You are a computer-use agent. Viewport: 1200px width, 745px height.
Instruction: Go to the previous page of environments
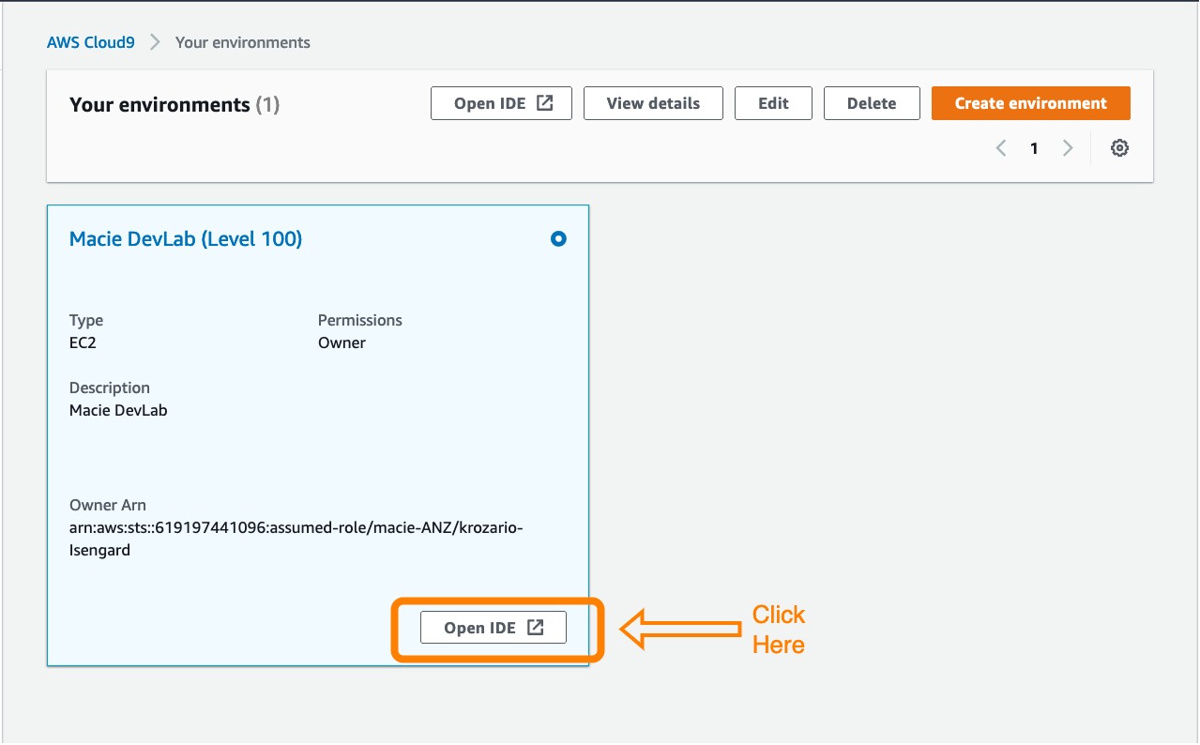(x=1001, y=148)
